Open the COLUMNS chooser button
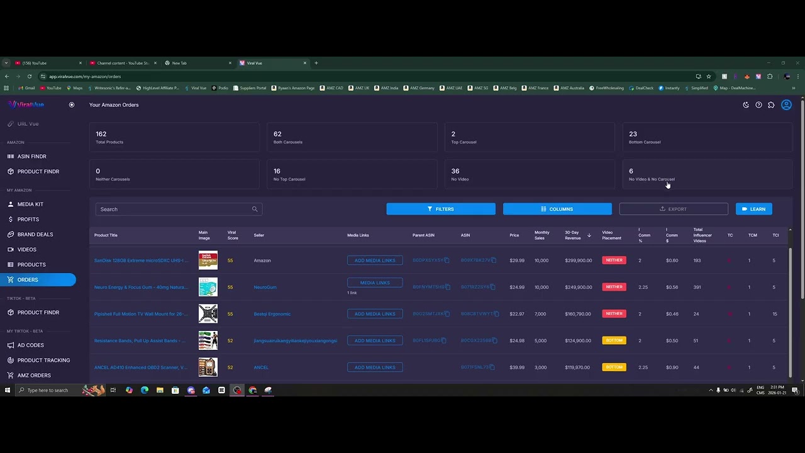The height and width of the screenshot is (453, 805). pos(557,209)
